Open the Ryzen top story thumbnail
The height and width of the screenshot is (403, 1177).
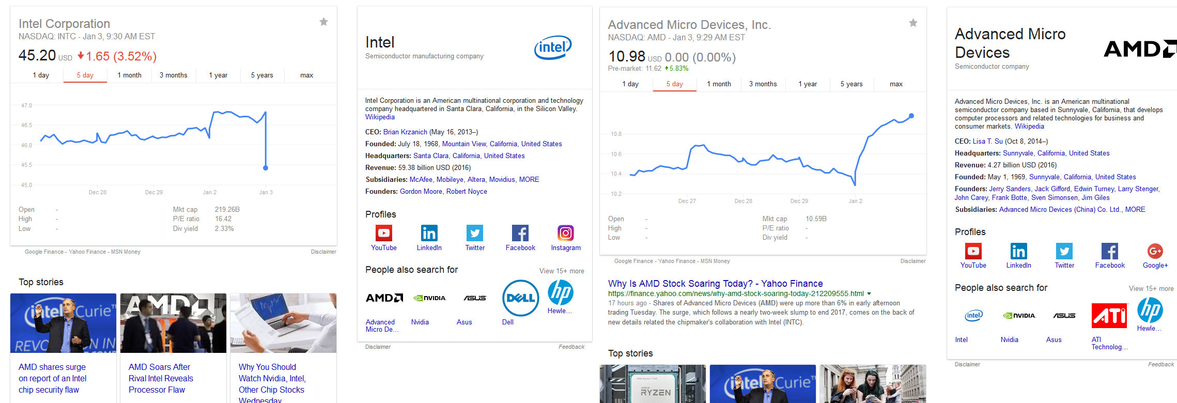point(653,384)
